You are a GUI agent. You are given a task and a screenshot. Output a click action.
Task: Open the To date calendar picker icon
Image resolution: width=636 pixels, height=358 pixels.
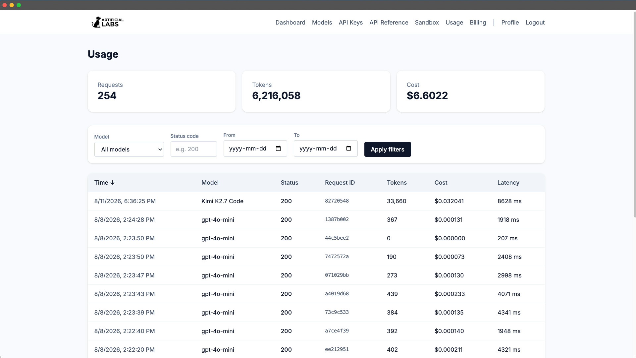pos(348,149)
